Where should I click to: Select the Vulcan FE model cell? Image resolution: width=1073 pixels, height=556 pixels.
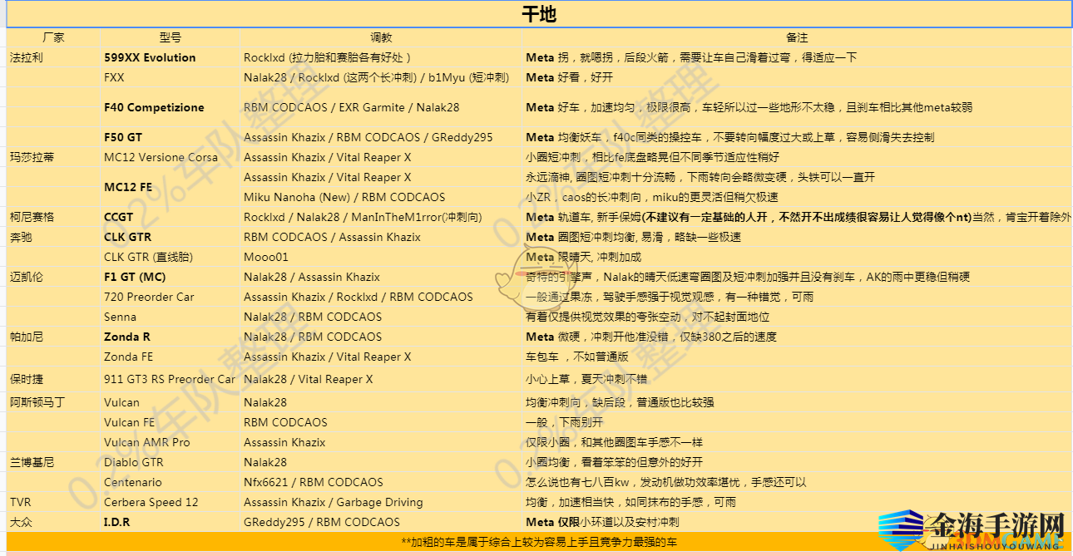pyautogui.click(x=171, y=422)
